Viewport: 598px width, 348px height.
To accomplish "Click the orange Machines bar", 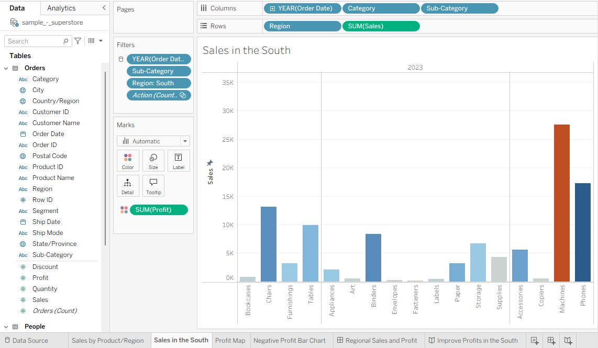I will point(562,203).
